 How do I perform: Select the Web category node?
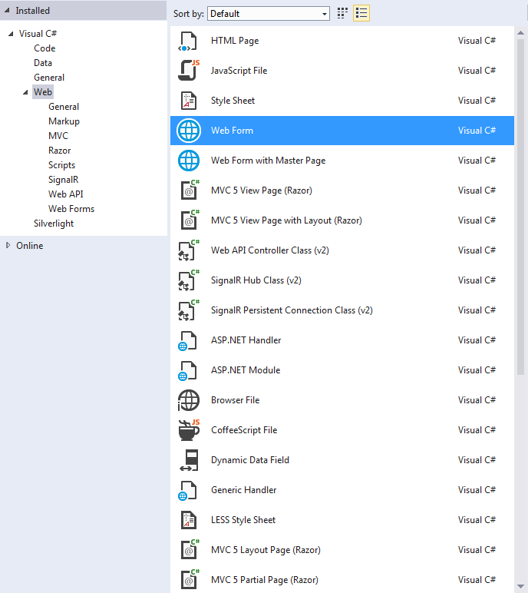43,92
